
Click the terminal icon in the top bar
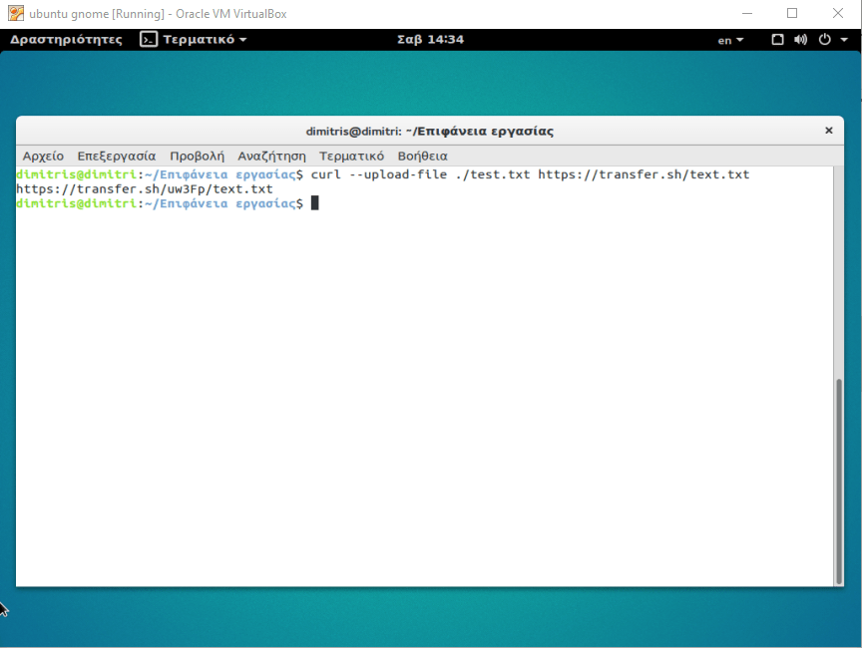tap(149, 40)
